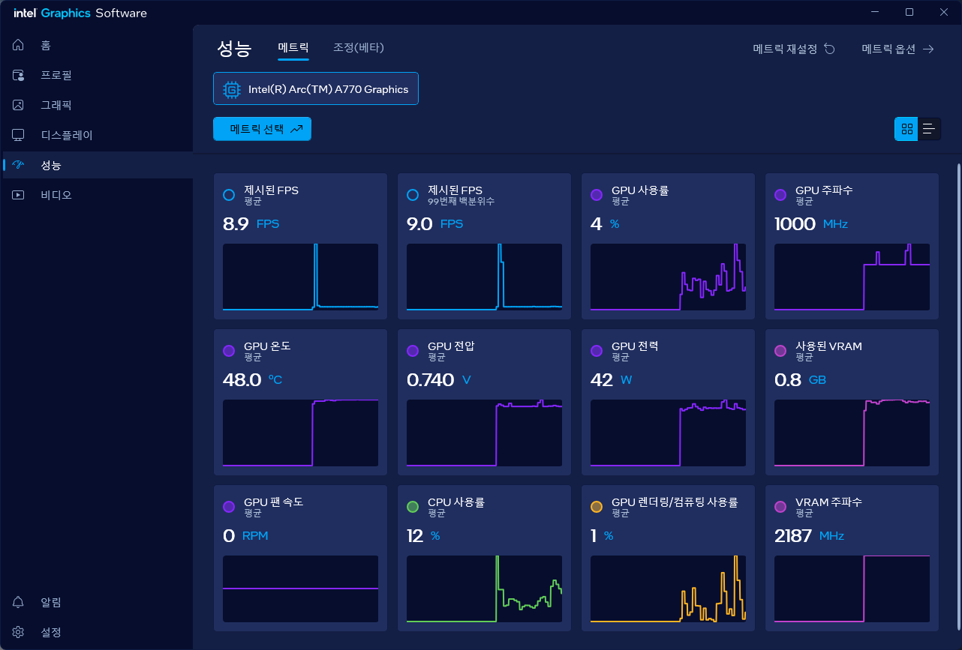Click the GPU chip icon beside Arc A770
Viewport: 962px width, 650px height.
(231, 89)
